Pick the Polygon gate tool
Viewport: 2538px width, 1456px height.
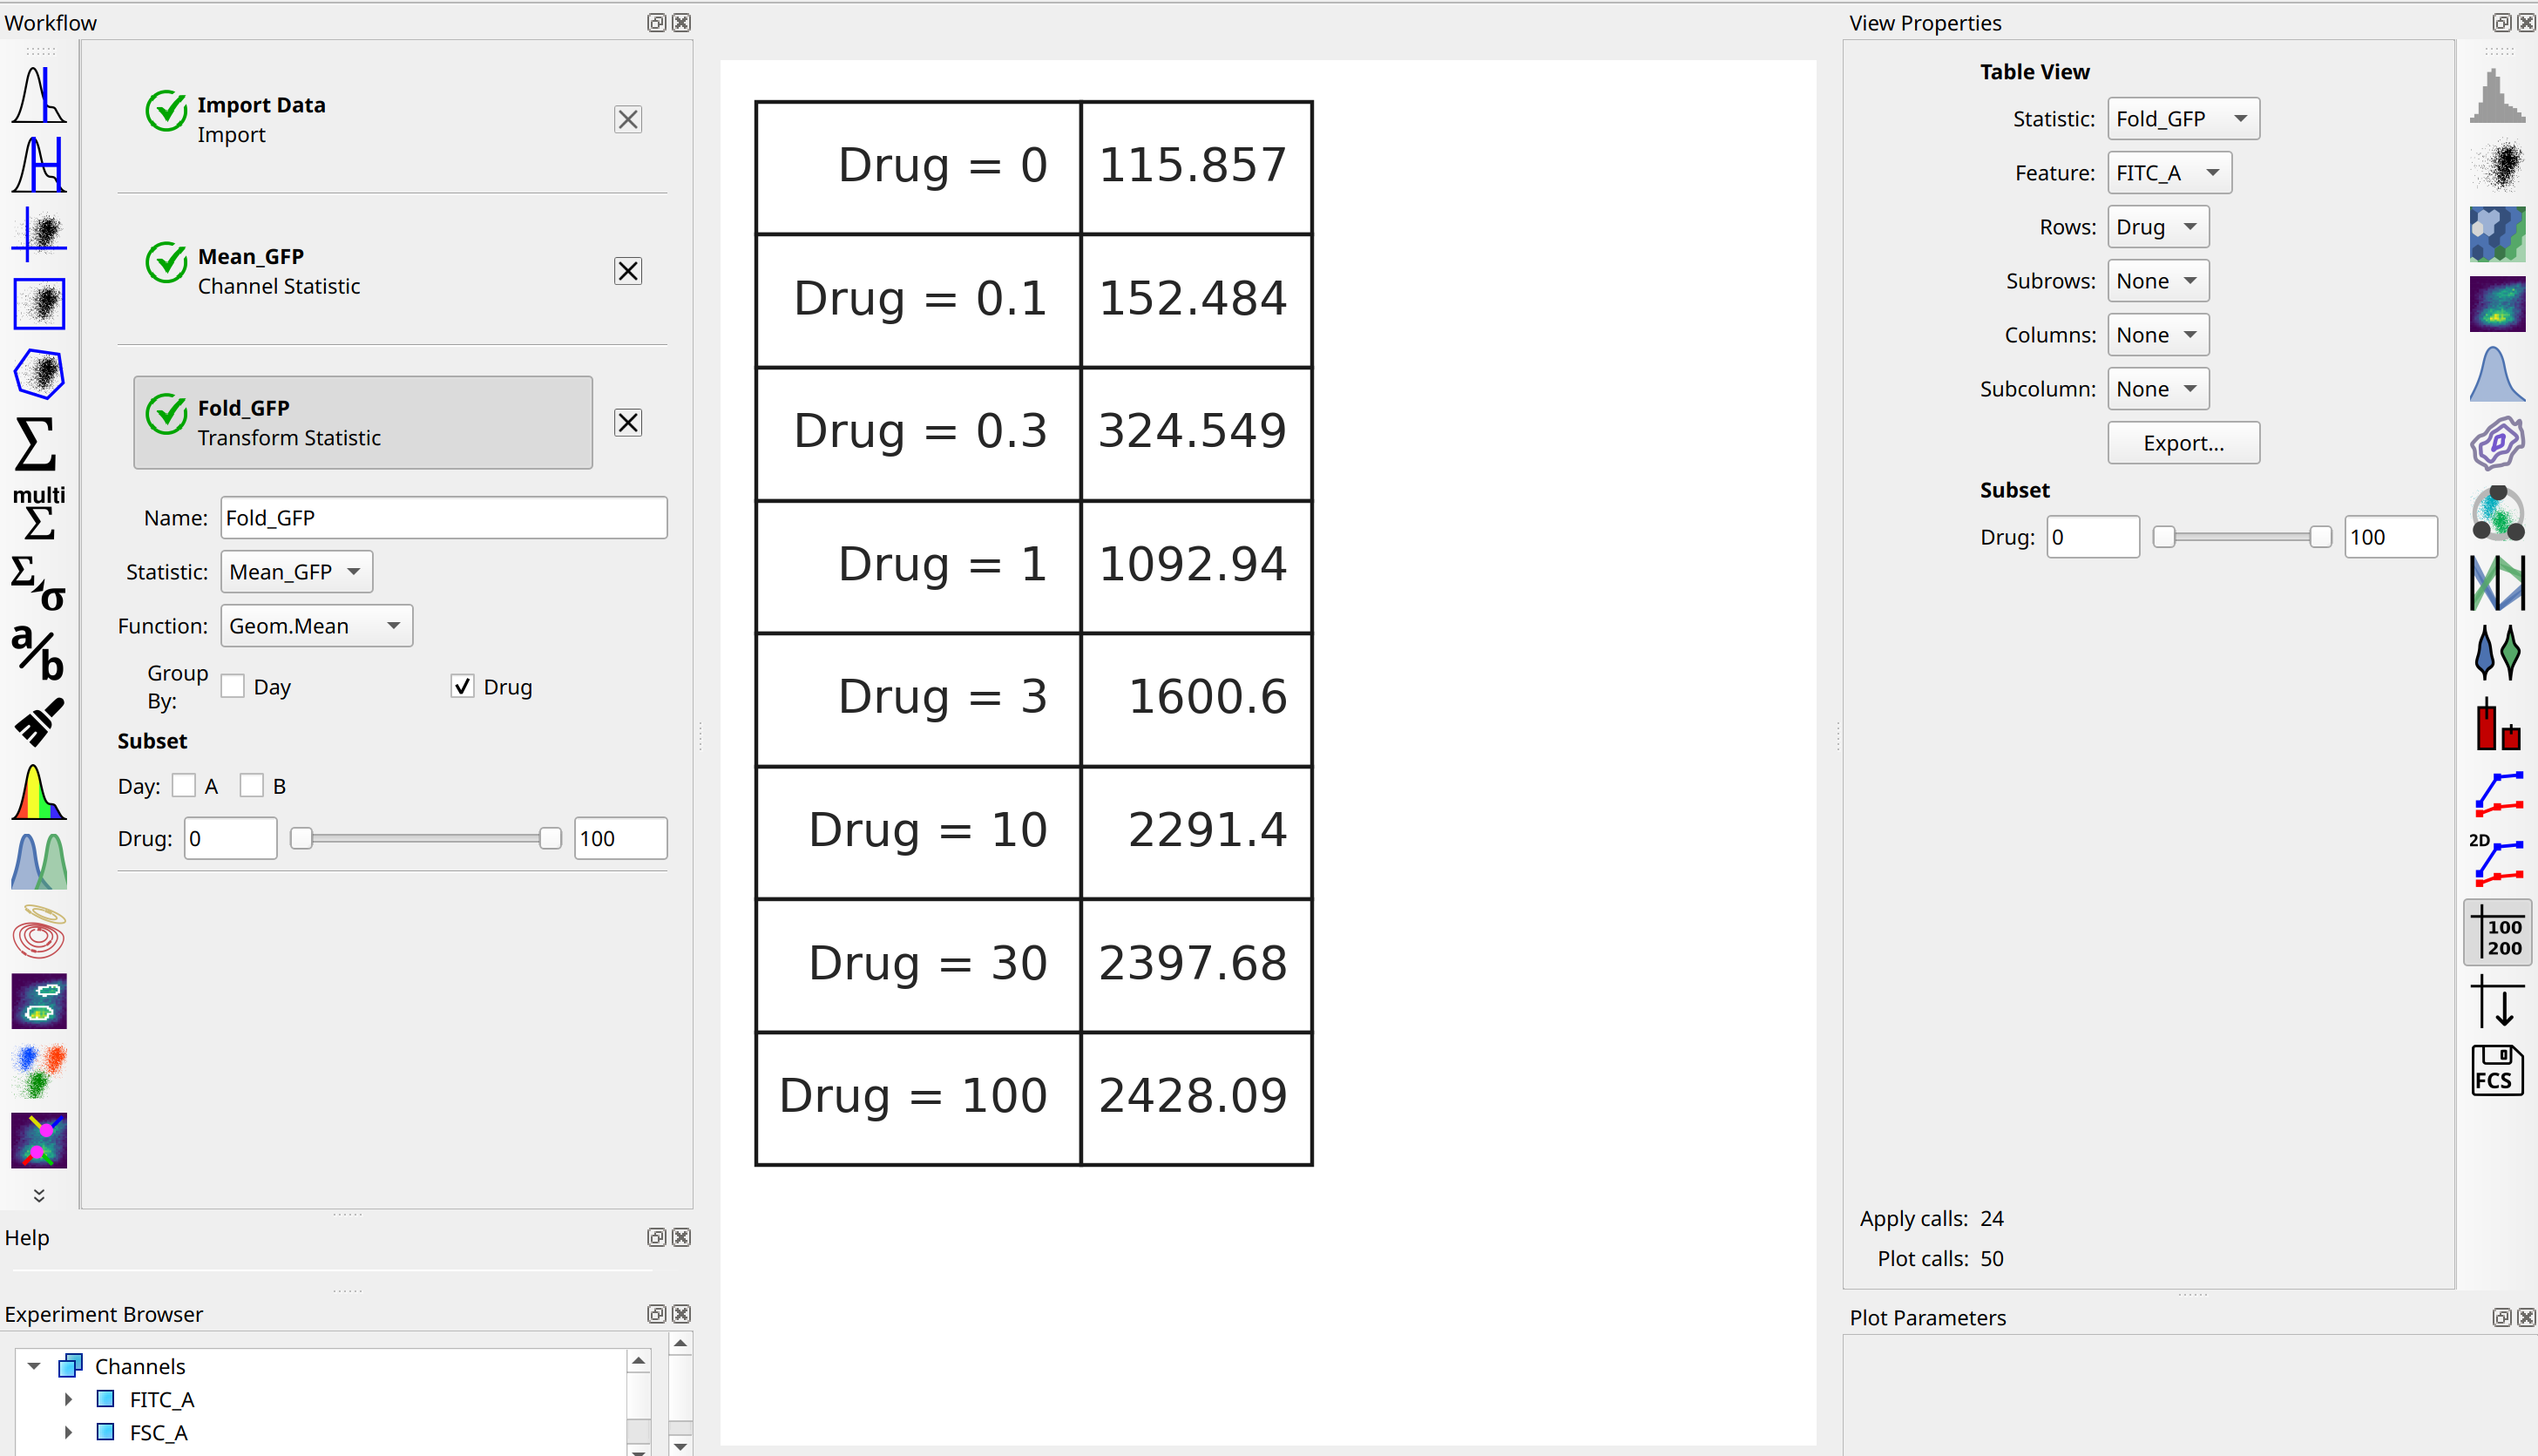(x=39, y=374)
